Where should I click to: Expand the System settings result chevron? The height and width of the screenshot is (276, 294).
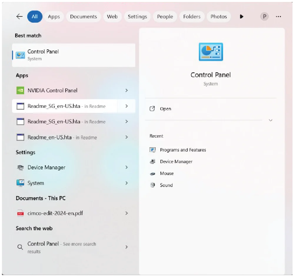pyautogui.click(x=127, y=183)
